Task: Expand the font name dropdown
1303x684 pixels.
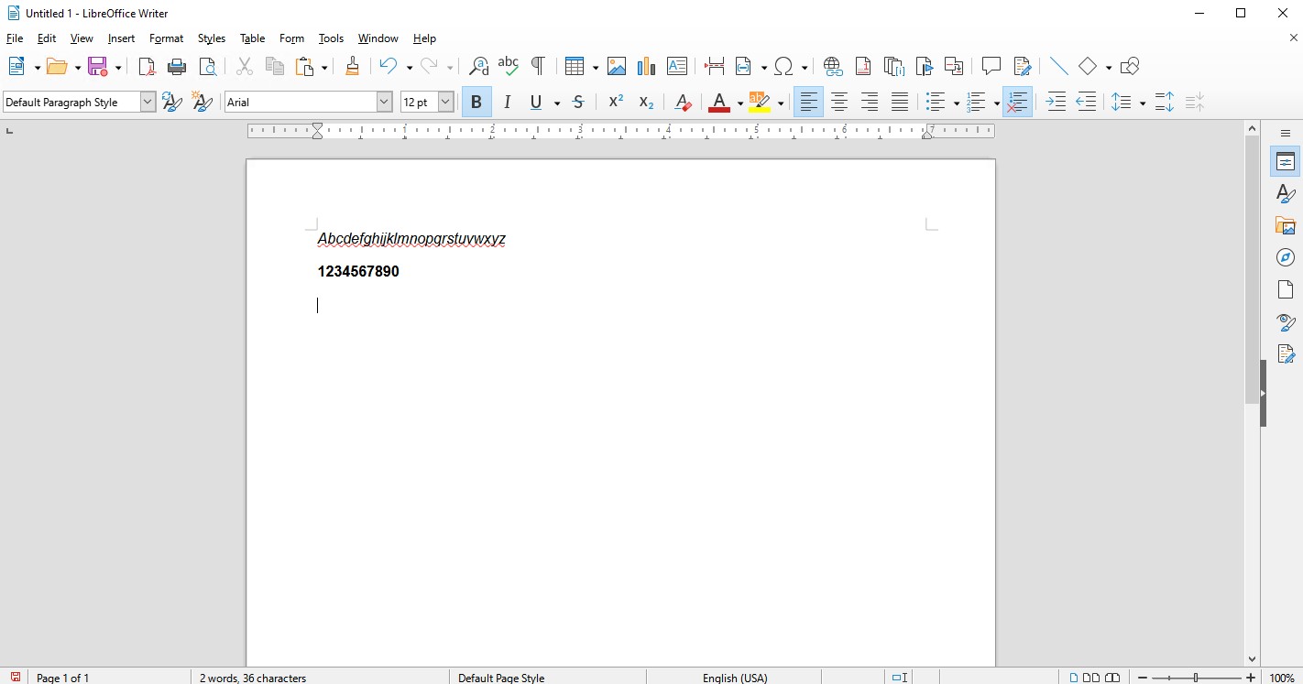Action: (x=384, y=102)
